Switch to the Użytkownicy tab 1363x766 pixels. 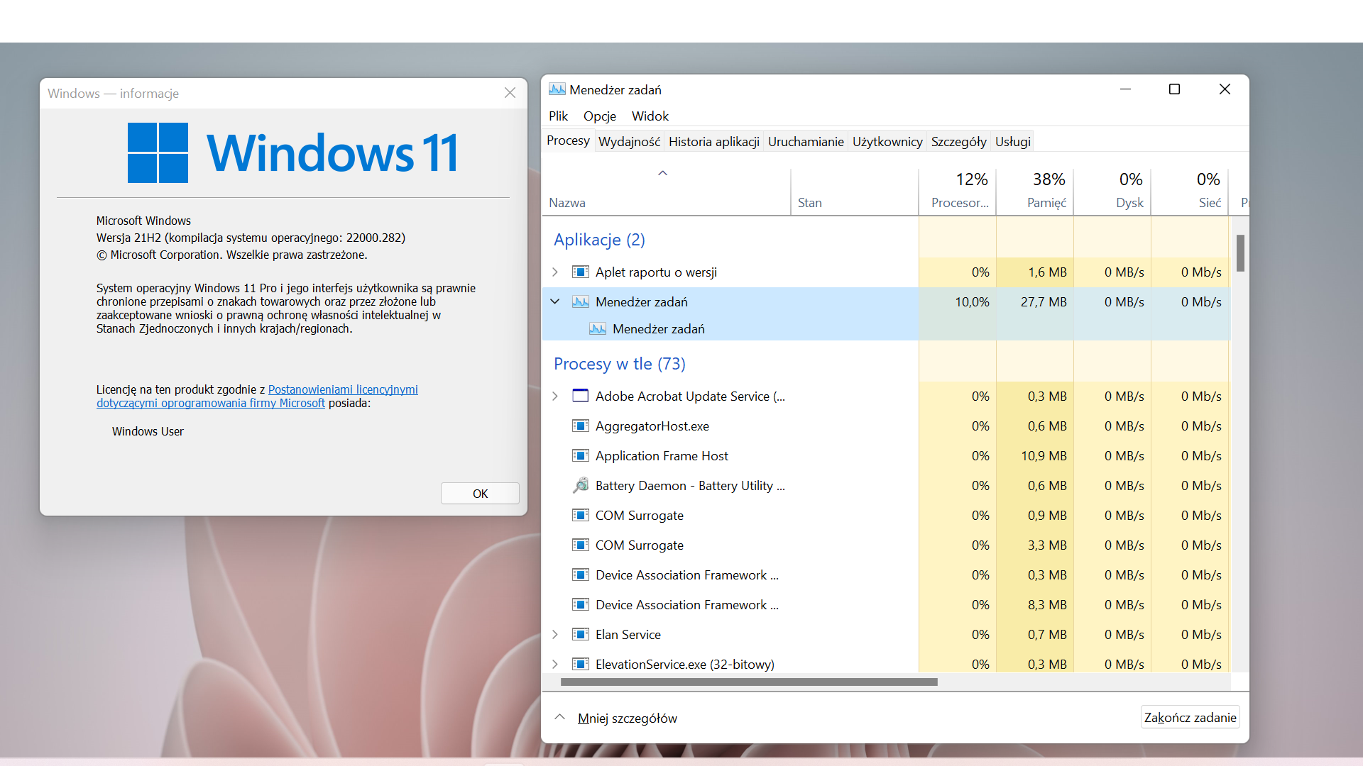[887, 142]
